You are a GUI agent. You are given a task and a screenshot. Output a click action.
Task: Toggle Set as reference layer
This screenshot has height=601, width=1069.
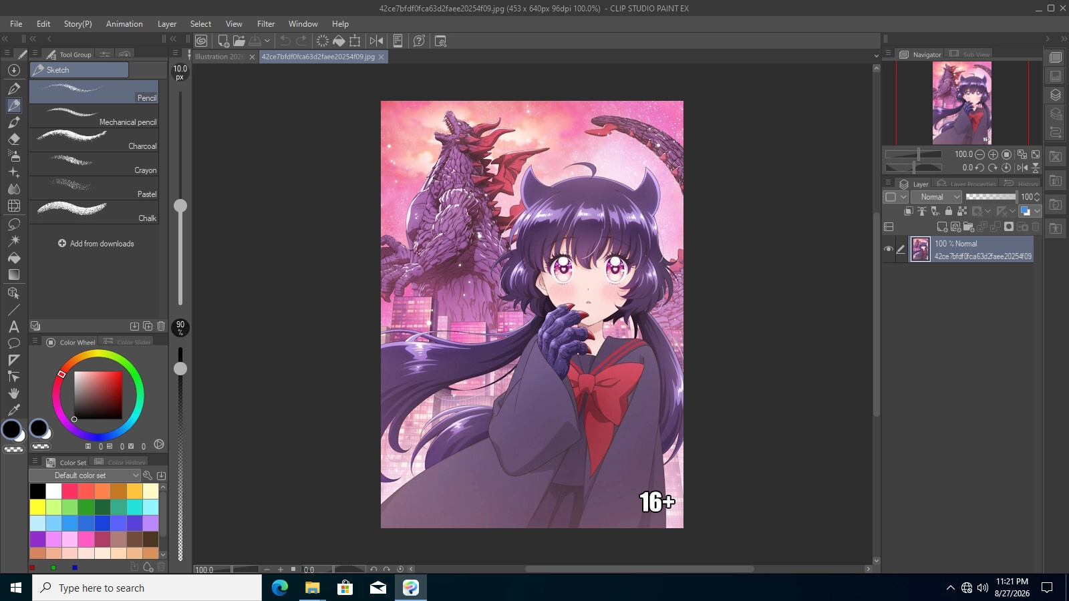[922, 211]
